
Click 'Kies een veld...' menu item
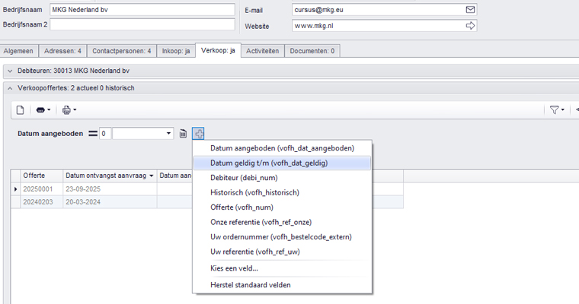(x=282, y=268)
